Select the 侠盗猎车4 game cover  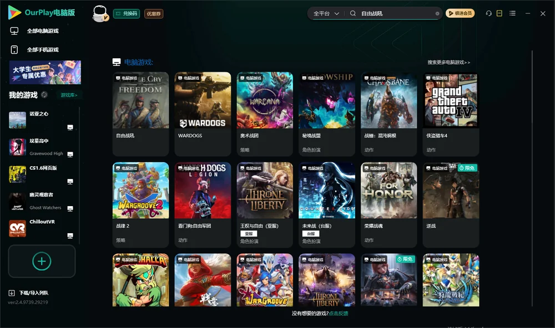click(x=451, y=100)
